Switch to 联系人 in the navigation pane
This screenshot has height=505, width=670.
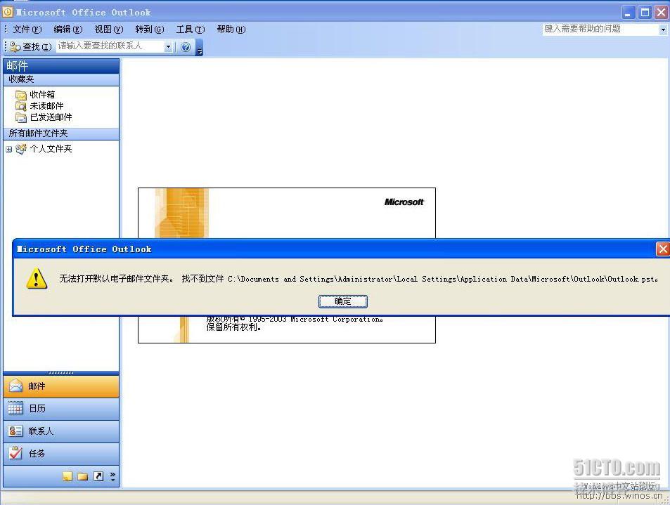click(x=61, y=431)
